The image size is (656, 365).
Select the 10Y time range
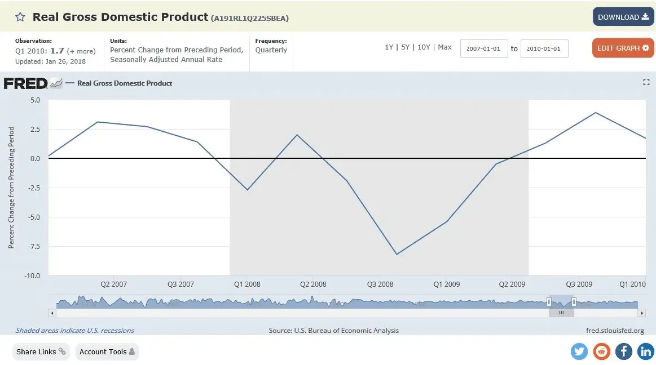coord(424,47)
